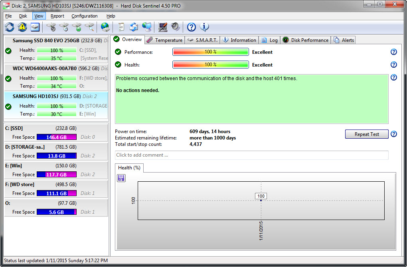The width and height of the screenshot is (407, 267).
Task: Click the speaker acoustic icon in toolbar
Action: coord(176,27)
